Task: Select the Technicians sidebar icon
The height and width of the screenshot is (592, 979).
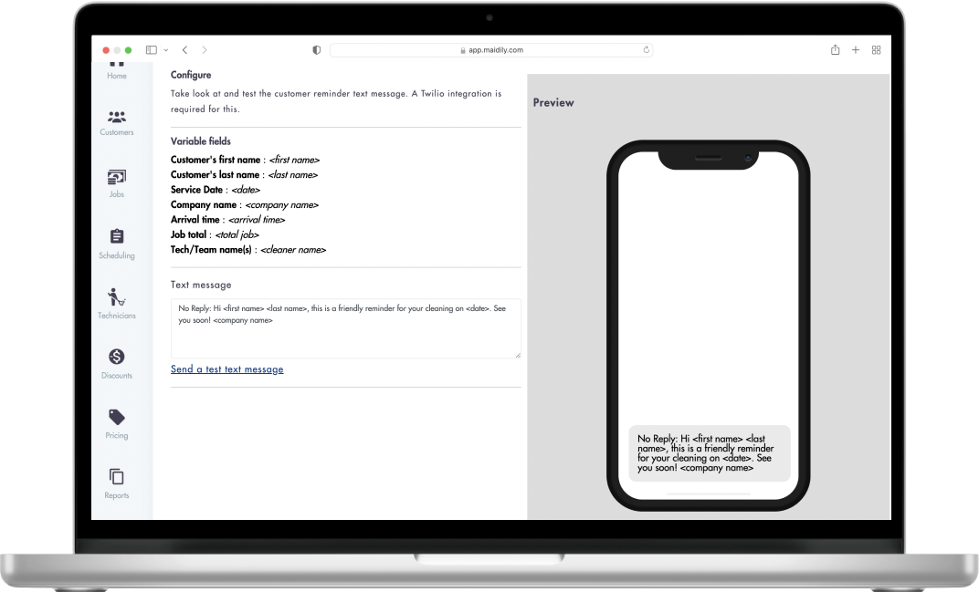Action: point(117,297)
